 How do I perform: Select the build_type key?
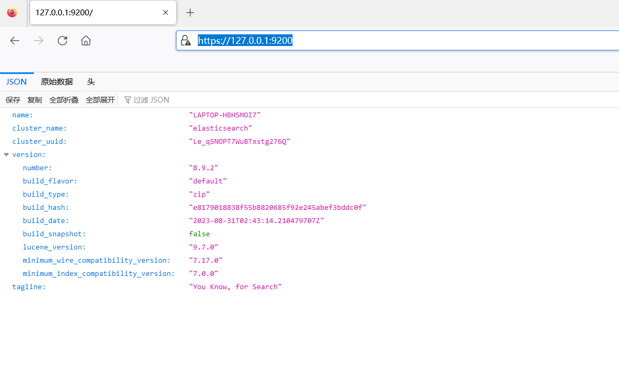[46, 194]
